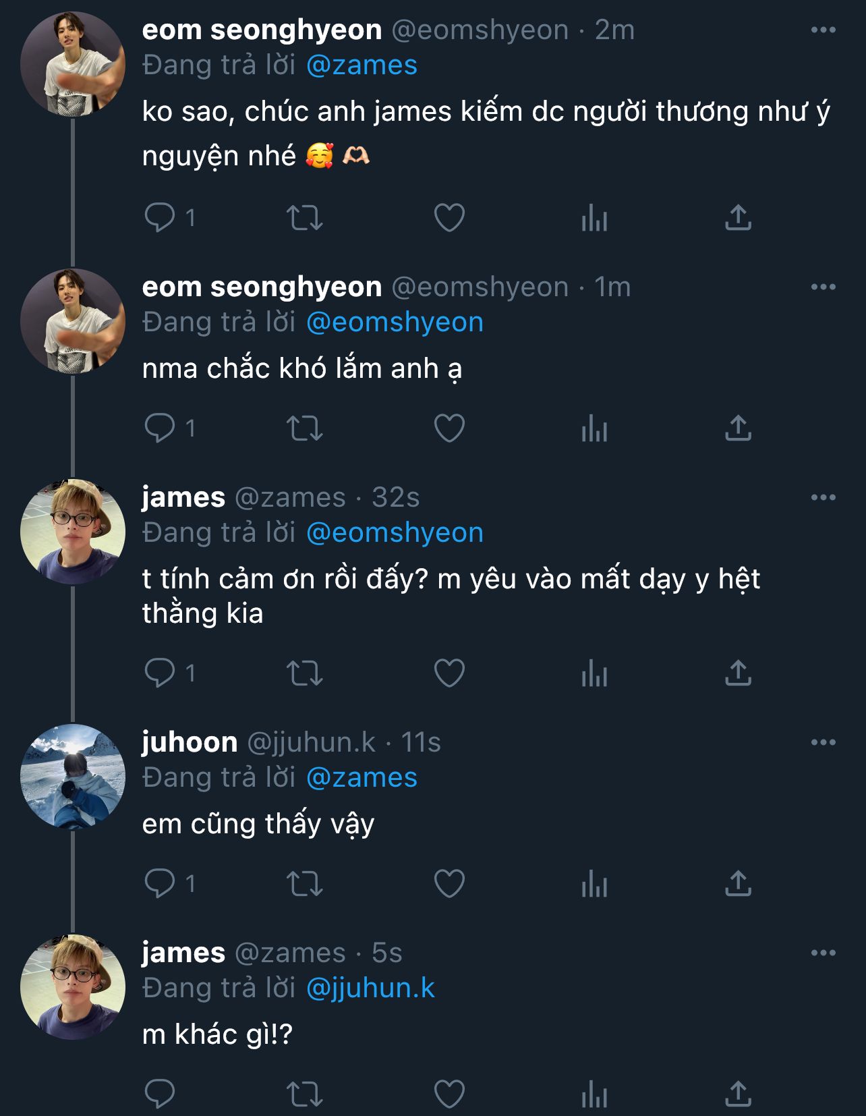The width and height of the screenshot is (866, 1116).
Task: Open eom seonghyeon's avatar on the 2m-old tweet
Action: click(x=73, y=64)
